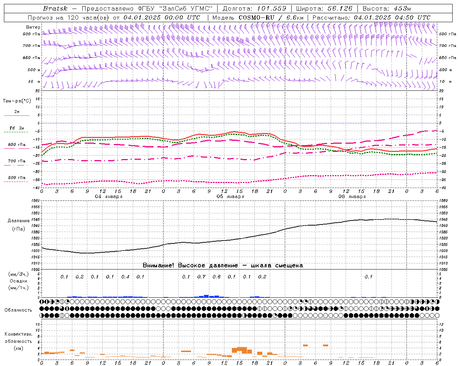Click the right-side '10 м' wind level label

tap(445, 81)
